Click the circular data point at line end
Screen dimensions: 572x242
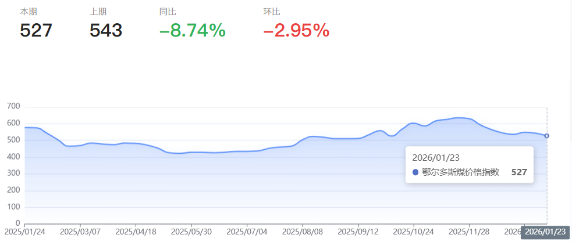(547, 136)
